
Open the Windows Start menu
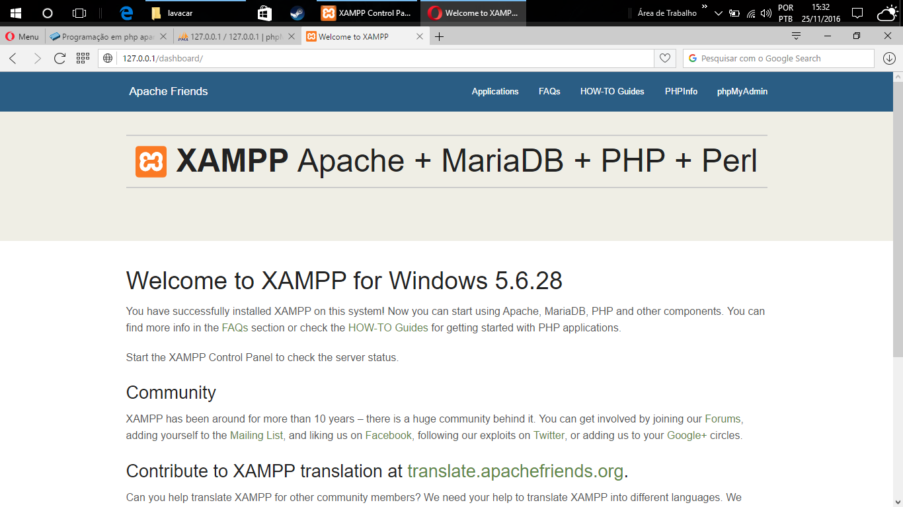(16, 13)
